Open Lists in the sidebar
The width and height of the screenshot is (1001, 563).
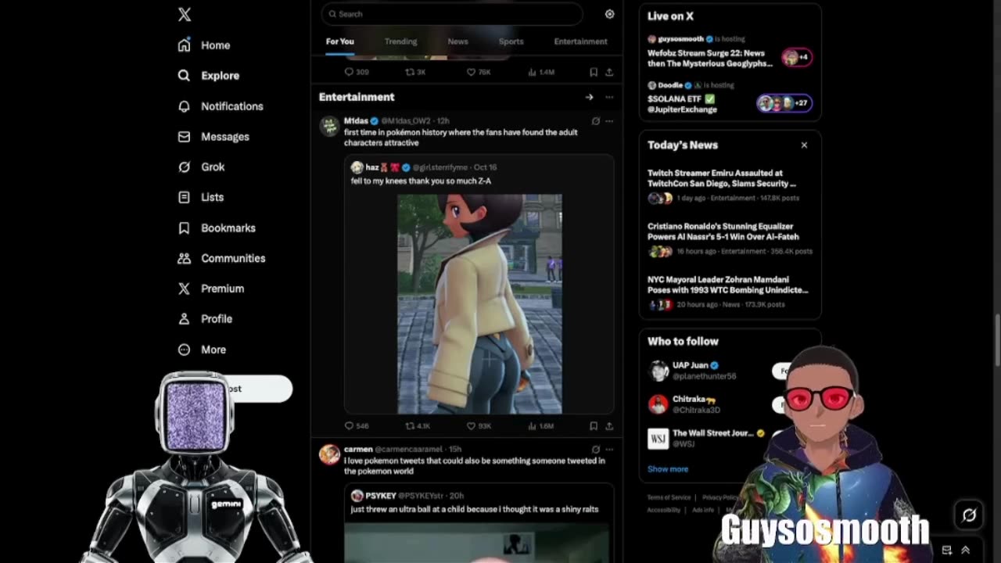[x=201, y=197]
